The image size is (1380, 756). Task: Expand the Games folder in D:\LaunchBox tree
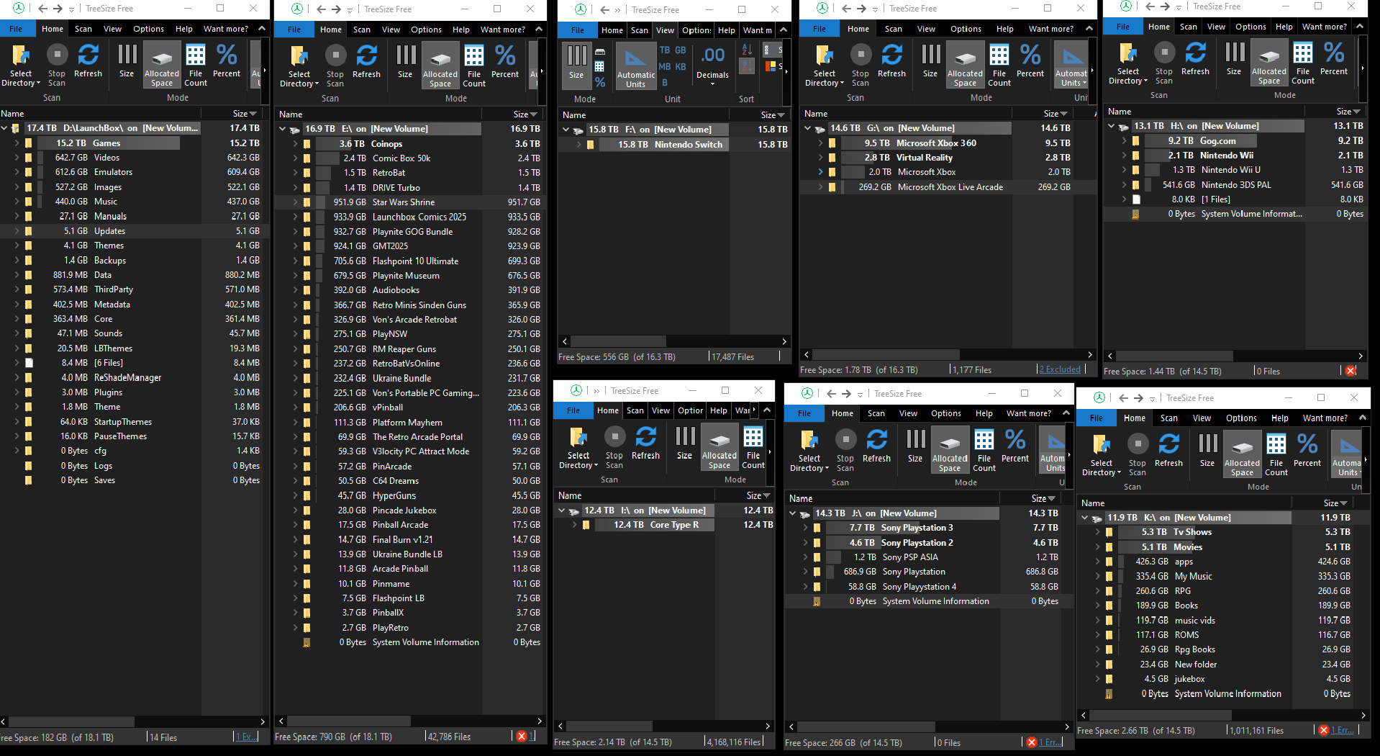click(x=17, y=143)
